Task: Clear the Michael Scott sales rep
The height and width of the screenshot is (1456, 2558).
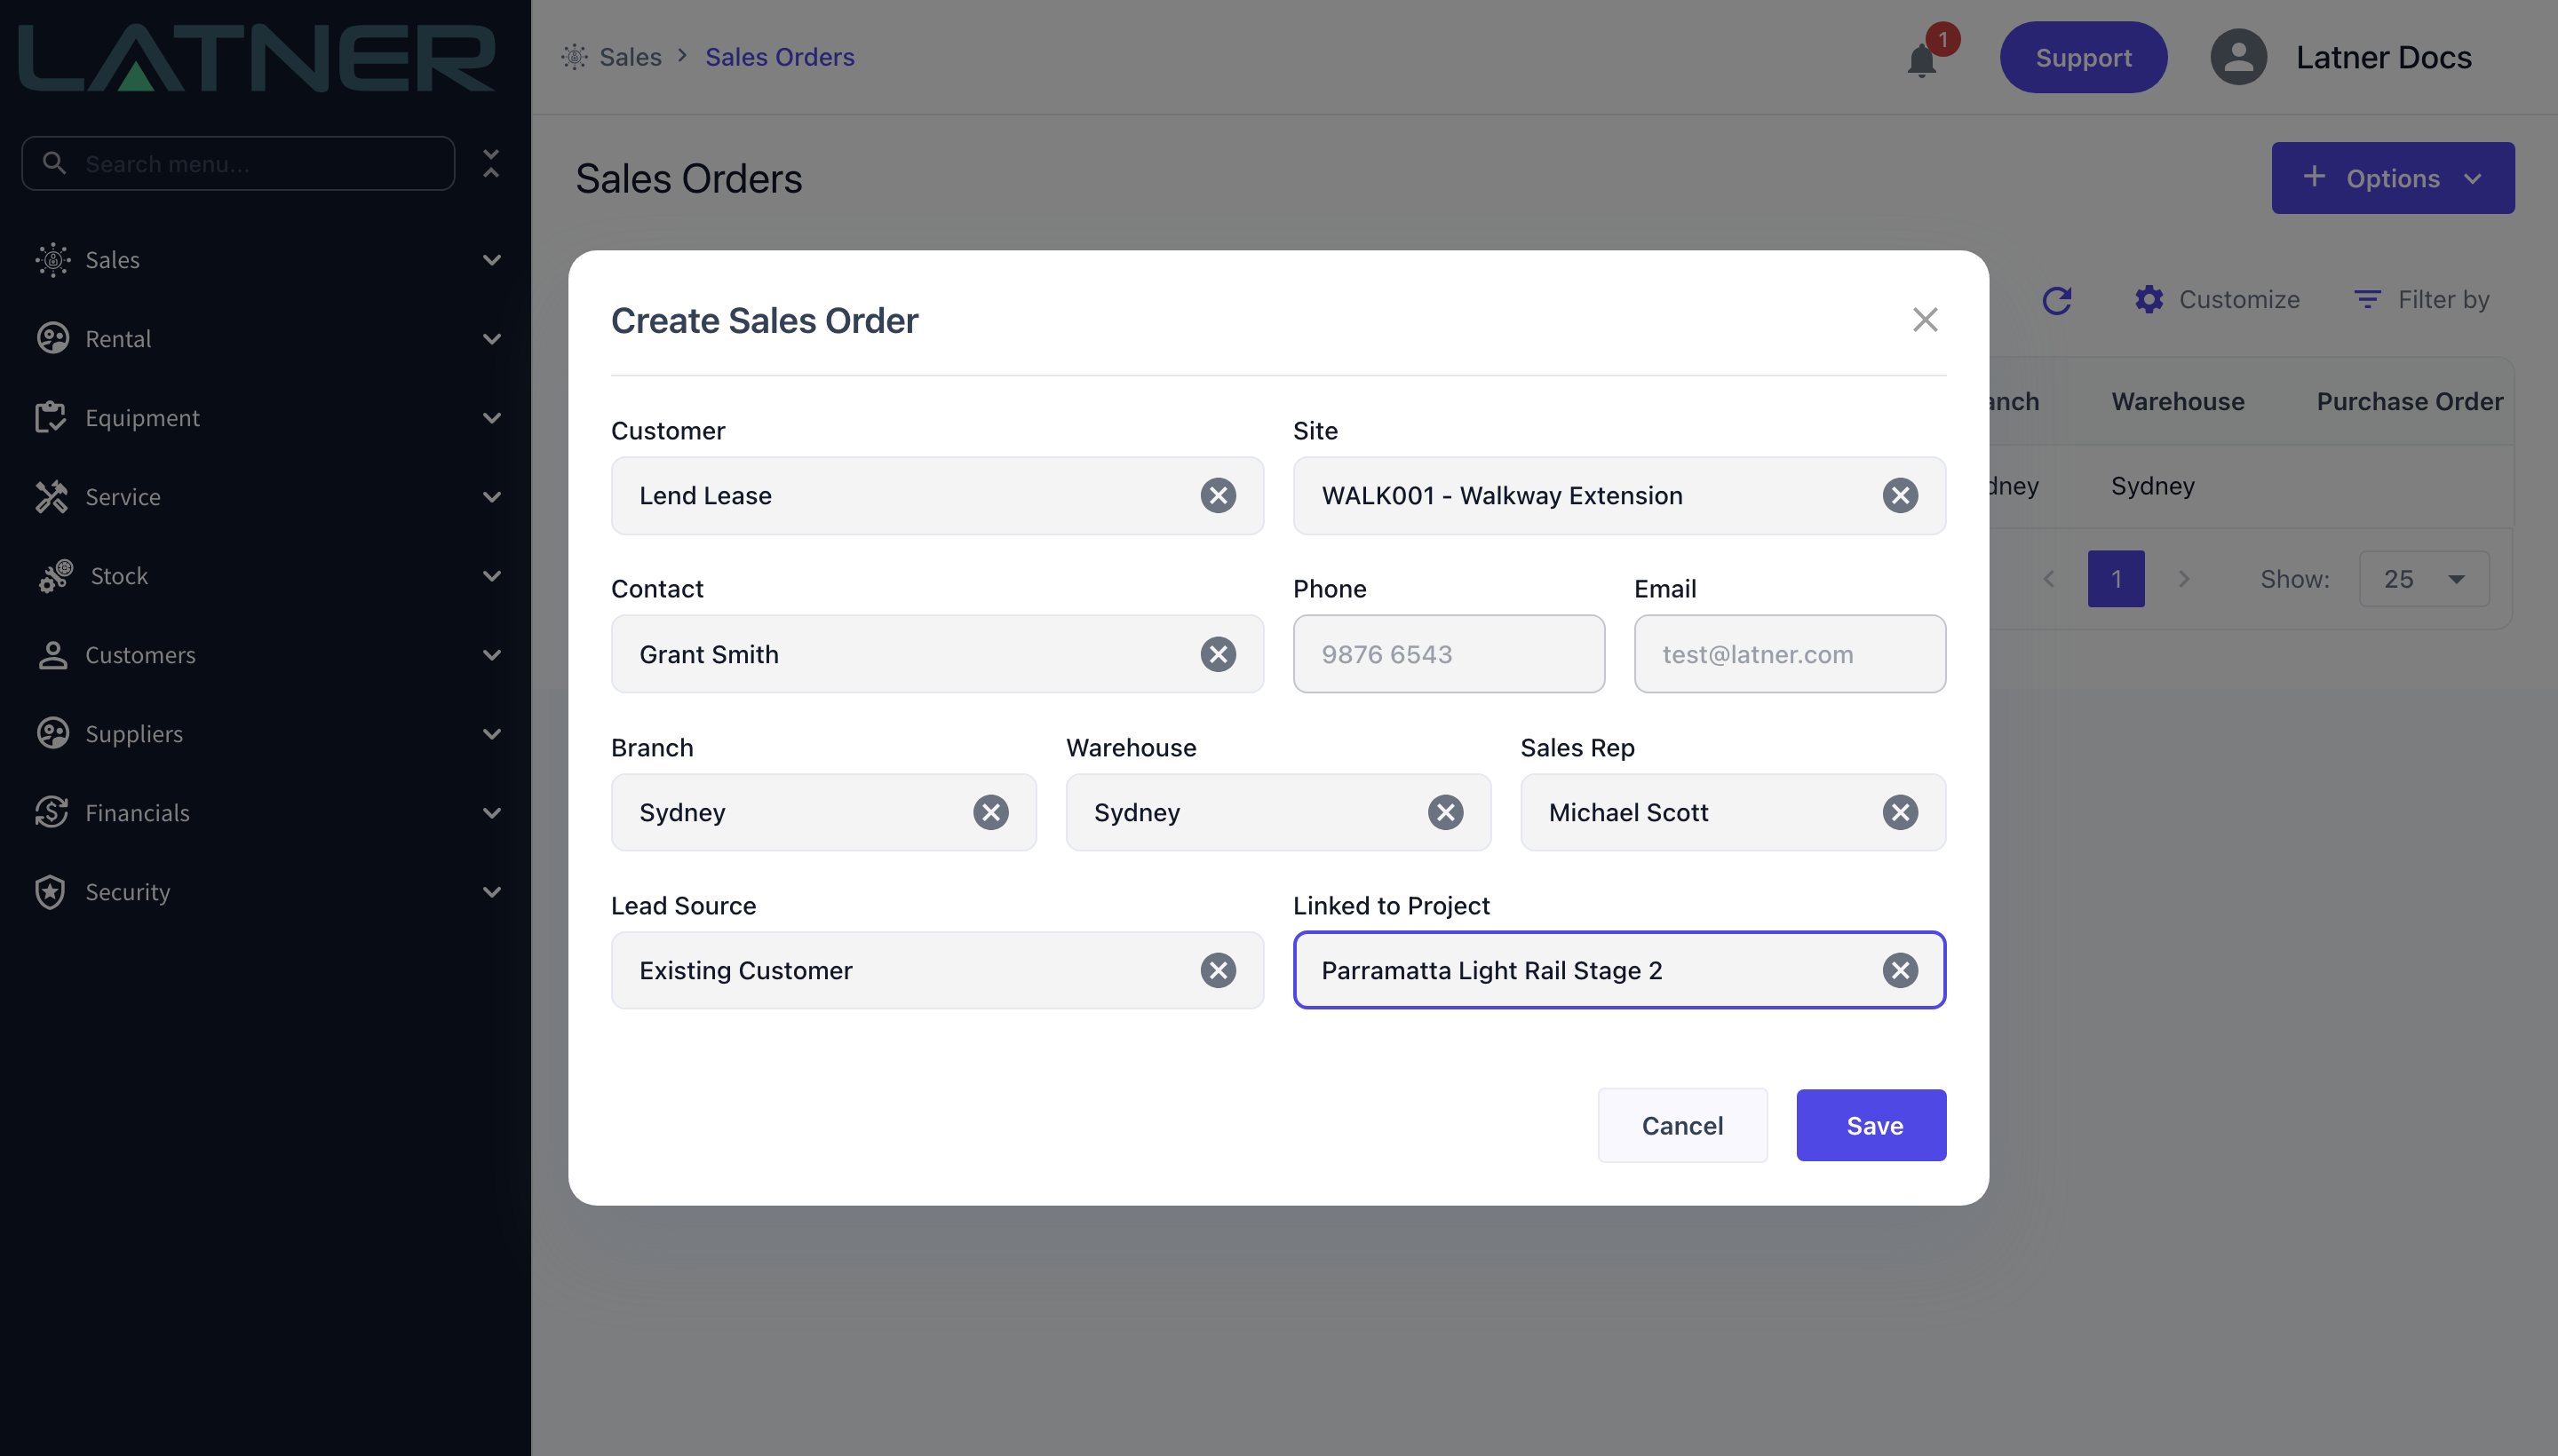Action: (x=1900, y=812)
